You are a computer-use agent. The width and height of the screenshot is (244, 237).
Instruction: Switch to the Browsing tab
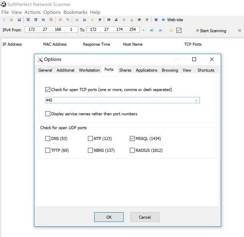pos(170,70)
